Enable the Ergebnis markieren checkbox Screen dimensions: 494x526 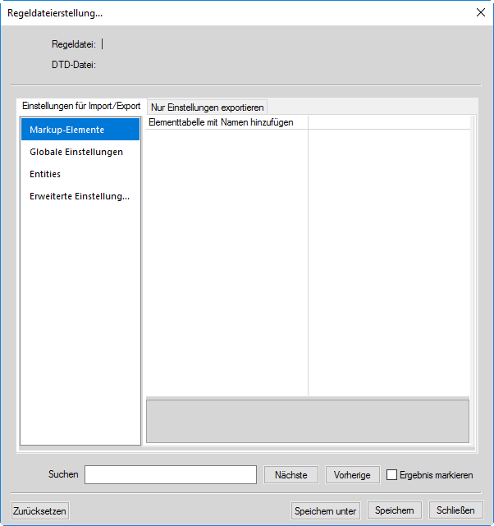coord(391,475)
